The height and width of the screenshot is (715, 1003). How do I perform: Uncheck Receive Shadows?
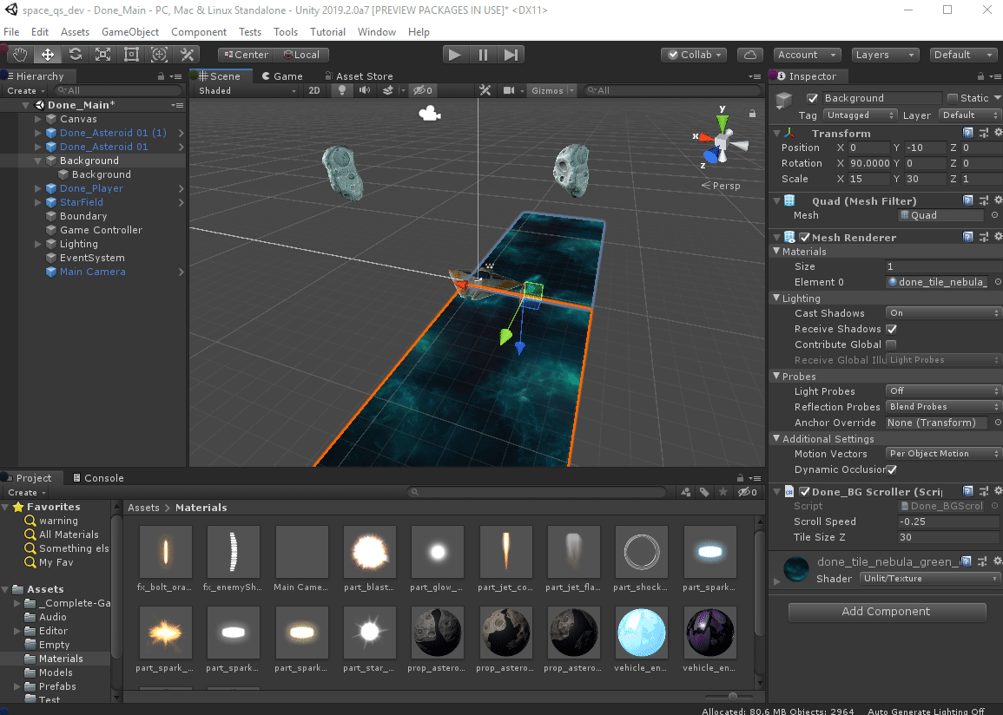point(891,329)
